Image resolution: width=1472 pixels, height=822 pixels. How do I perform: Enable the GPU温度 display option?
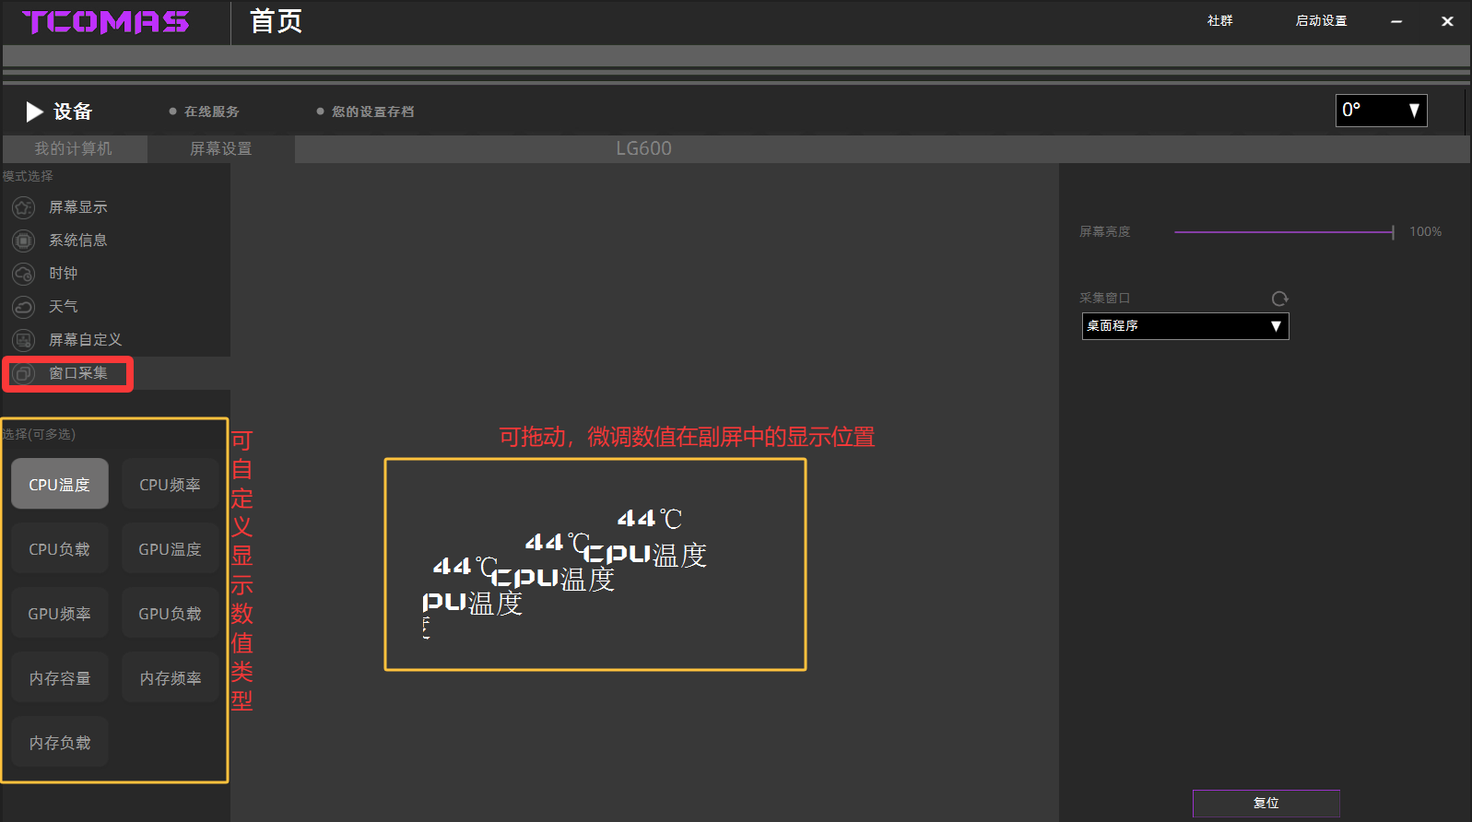(x=170, y=548)
